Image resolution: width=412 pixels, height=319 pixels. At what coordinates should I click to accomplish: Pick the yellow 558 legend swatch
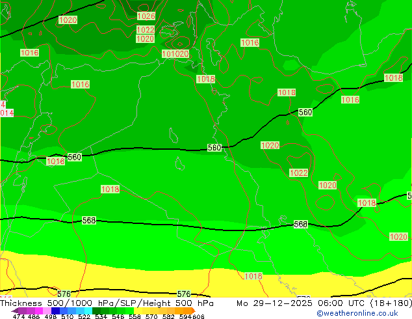tap(138, 311)
